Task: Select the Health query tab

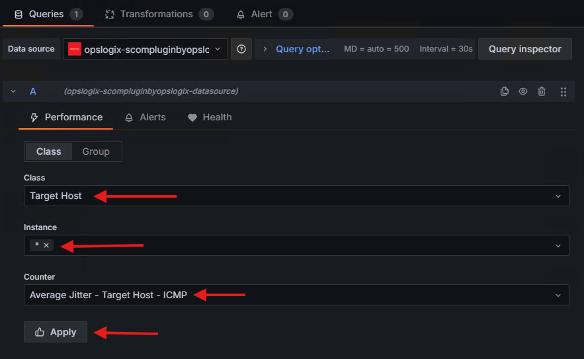Action: (210, 117)
